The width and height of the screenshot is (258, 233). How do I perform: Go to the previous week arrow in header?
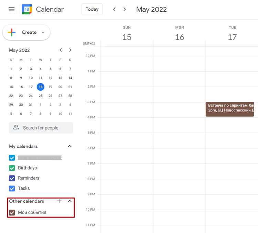(x=114, y=9)
